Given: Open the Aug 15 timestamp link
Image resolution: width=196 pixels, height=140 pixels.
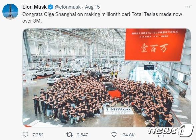Looking at the screenshot, I should [92, 7].
